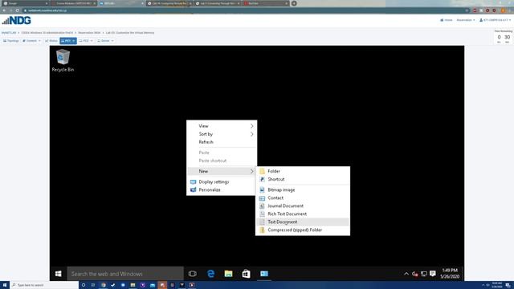Follow the MyNETLAB breadcrumb link

9,33
